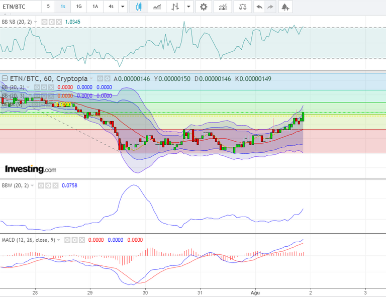386x297 pixels.
Task: Click the compare balance scale icon
Action: [x=243, y=7]
